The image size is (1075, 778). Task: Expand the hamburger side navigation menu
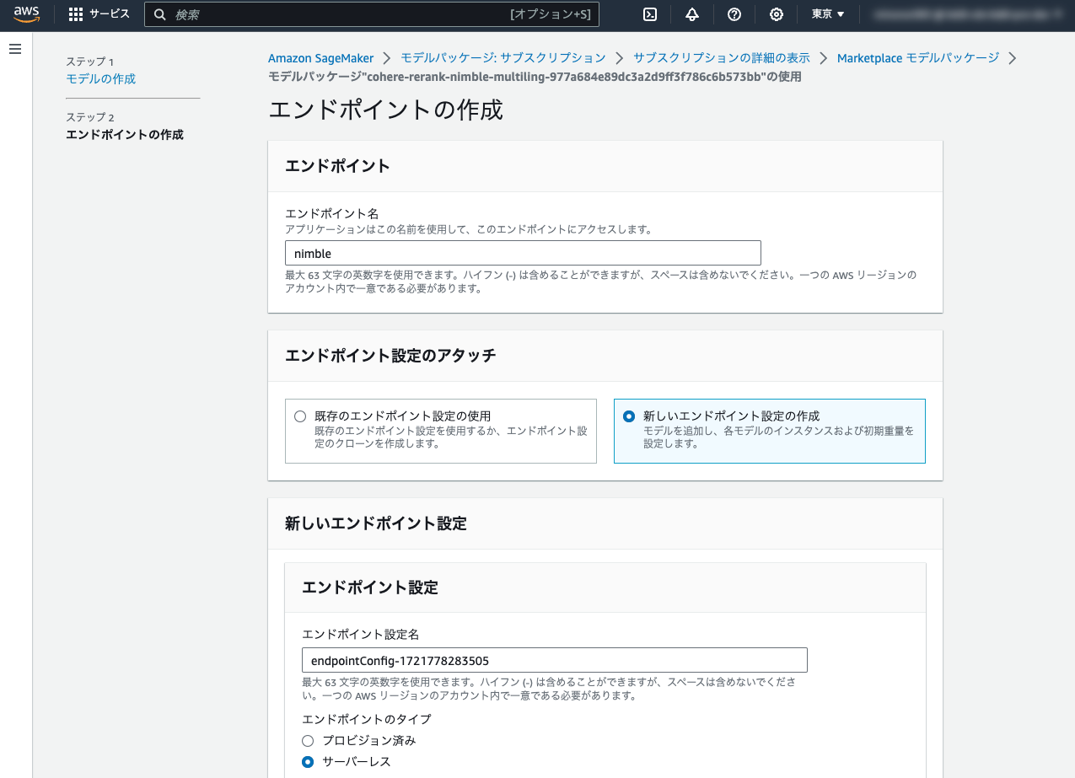point(14,49)
